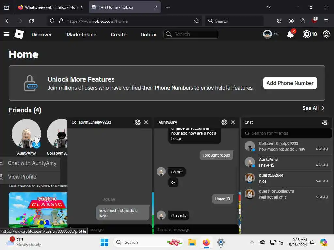Open chat settings for AuntyAmy
This screenshot has width=334, height=250.
(x=224, y=122)
